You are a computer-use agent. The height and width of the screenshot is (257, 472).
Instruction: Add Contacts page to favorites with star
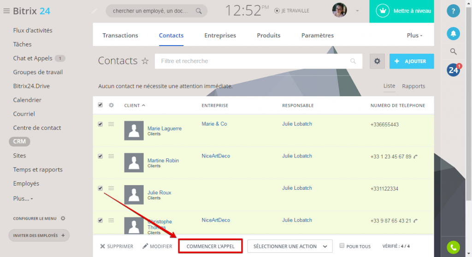click(x=145, y=61)
